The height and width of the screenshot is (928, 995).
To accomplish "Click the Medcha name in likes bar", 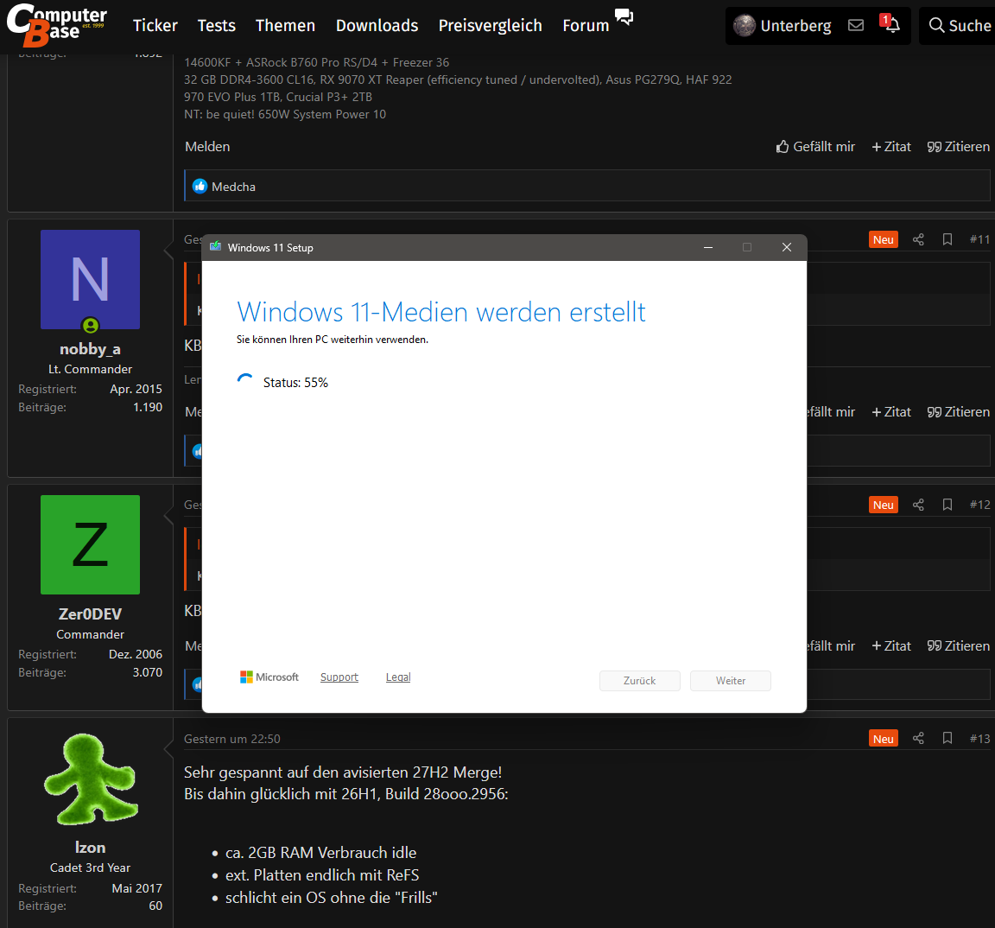I will coord(233,187).
